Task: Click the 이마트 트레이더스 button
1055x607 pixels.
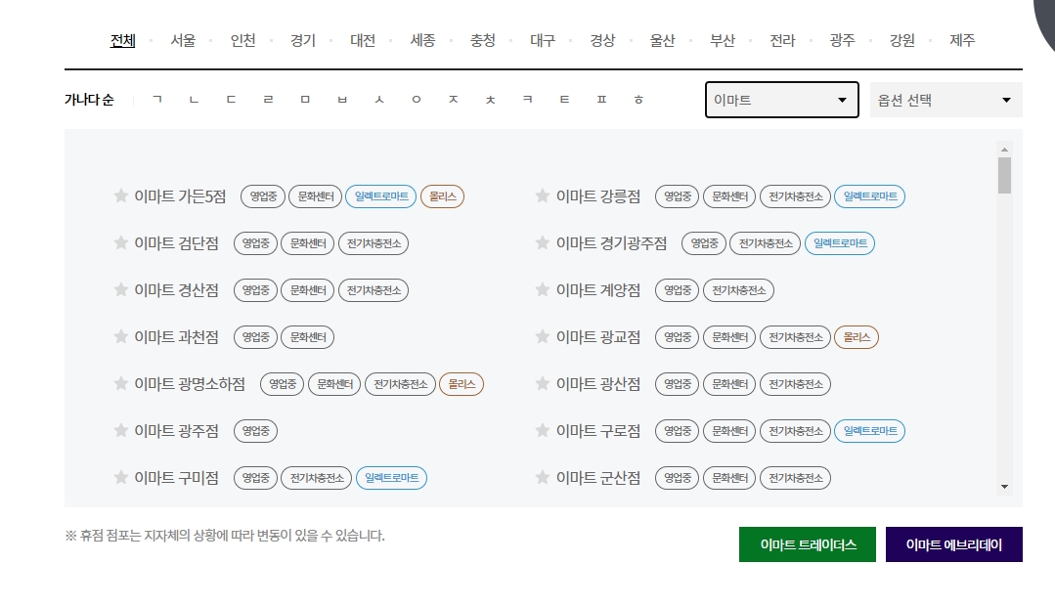Action: pos(807,544)
